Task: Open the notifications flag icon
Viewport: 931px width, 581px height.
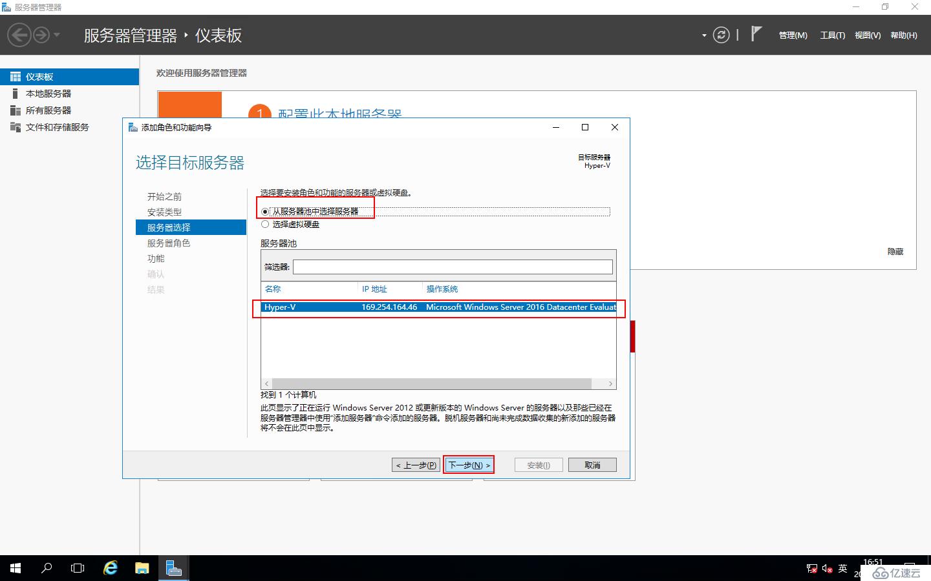Action: [x=756, y=34]
